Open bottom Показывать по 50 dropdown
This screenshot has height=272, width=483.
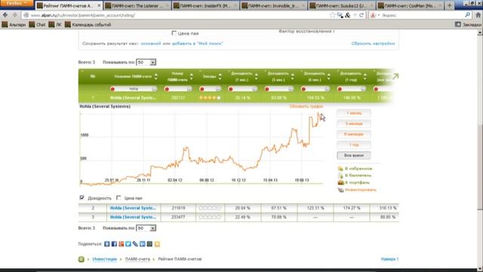pos(146,228)
